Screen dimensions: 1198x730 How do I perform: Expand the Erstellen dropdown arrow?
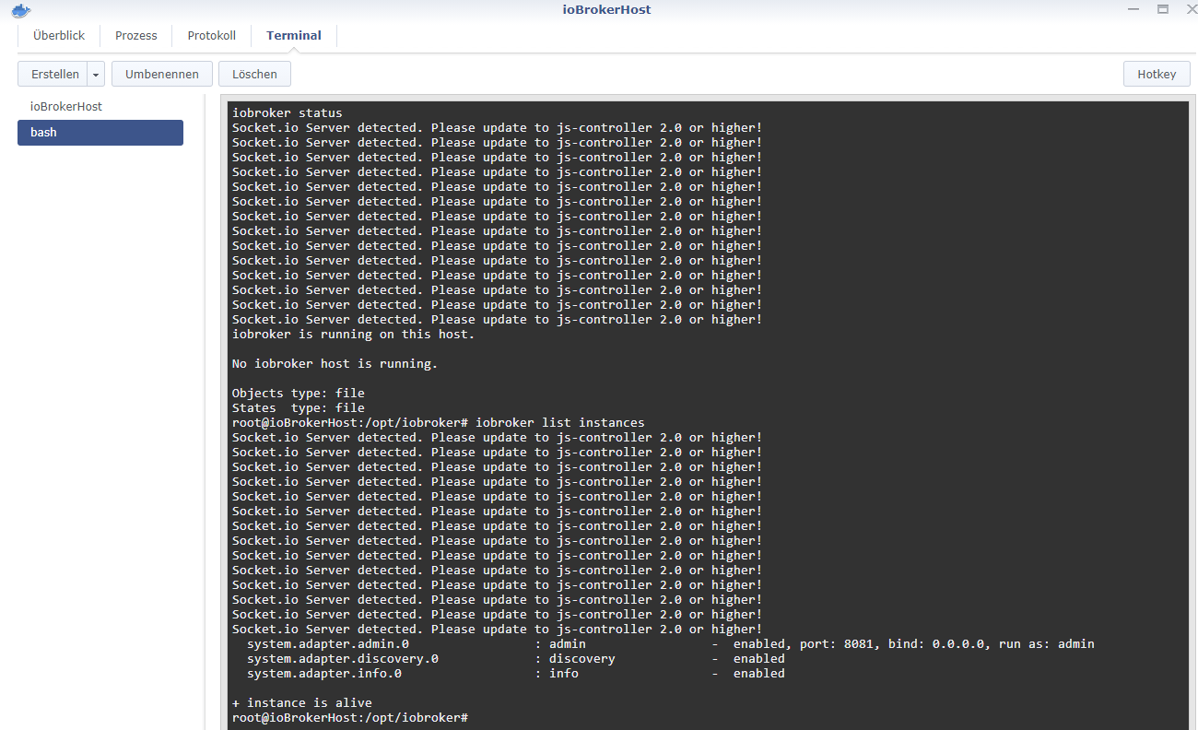point(96,74)
